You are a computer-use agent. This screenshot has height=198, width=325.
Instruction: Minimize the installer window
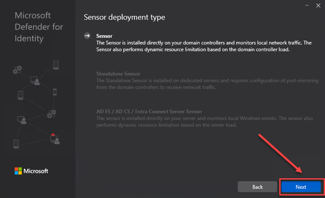point(306,5)
